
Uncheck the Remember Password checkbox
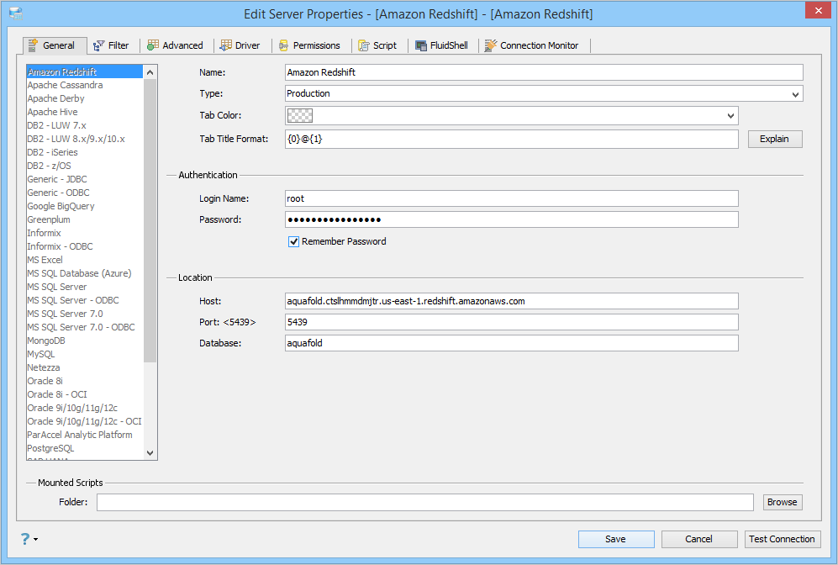pos(294,241)
